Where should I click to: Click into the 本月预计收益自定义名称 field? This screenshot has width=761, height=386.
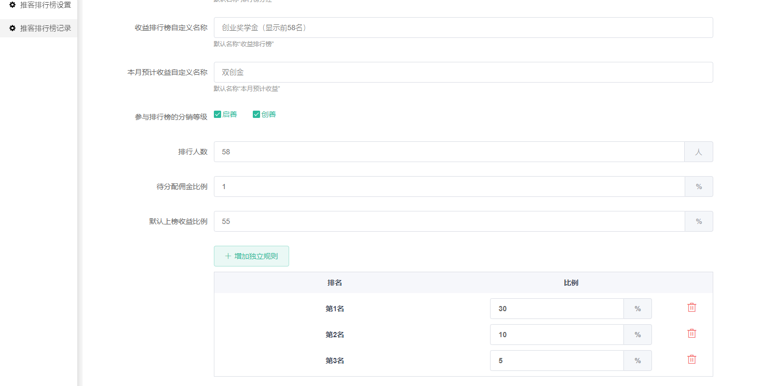[463, 72]
